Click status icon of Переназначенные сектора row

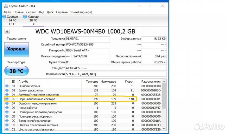pyautogui.click(x=7, y=99)
